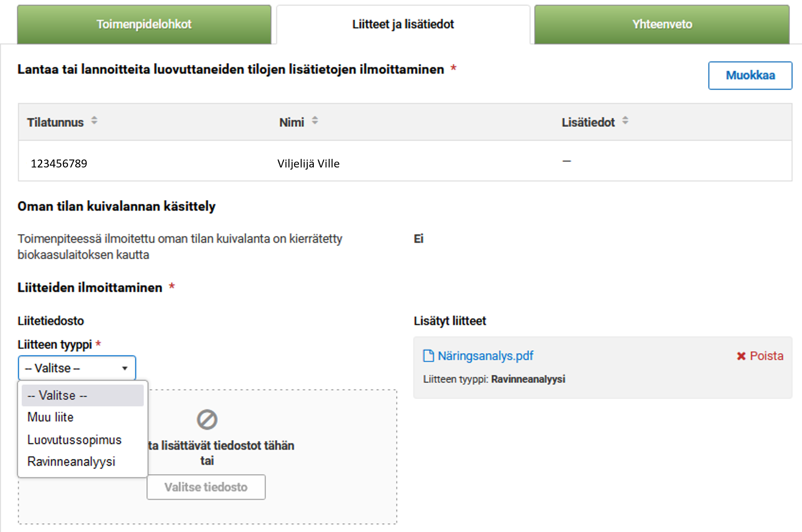Sort by the Lisätiedot column icon
Image resolution: width=802 pixels, height=532 pixels.
coord(625,120)
